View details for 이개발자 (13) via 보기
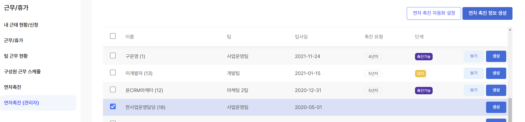Viewport: 525px width, 122px height. click(474, 73)
